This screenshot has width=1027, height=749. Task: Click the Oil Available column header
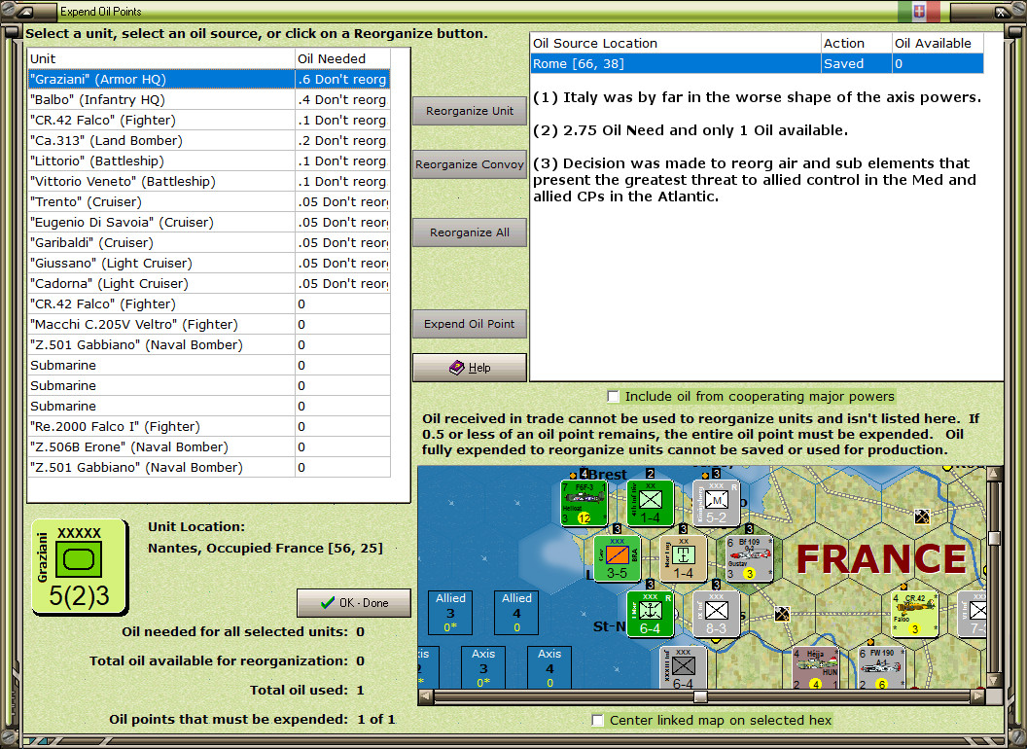[938, 43]
